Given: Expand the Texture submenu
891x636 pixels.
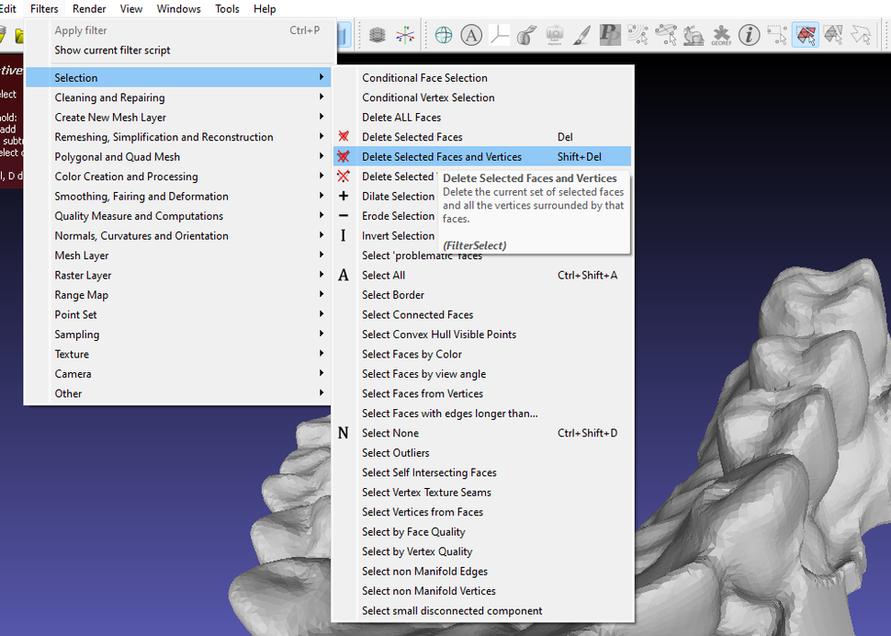Looking at the screenshot, I should point(76,354).
